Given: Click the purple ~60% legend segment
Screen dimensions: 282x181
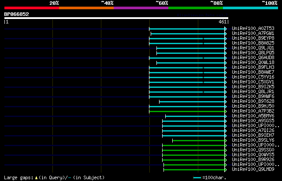Looking at the screenshot, I should click(x=141, y=8).
